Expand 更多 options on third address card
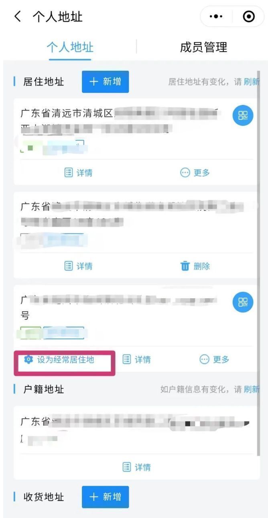The height and width of the screenshot is (518, 268). (215, 360)
